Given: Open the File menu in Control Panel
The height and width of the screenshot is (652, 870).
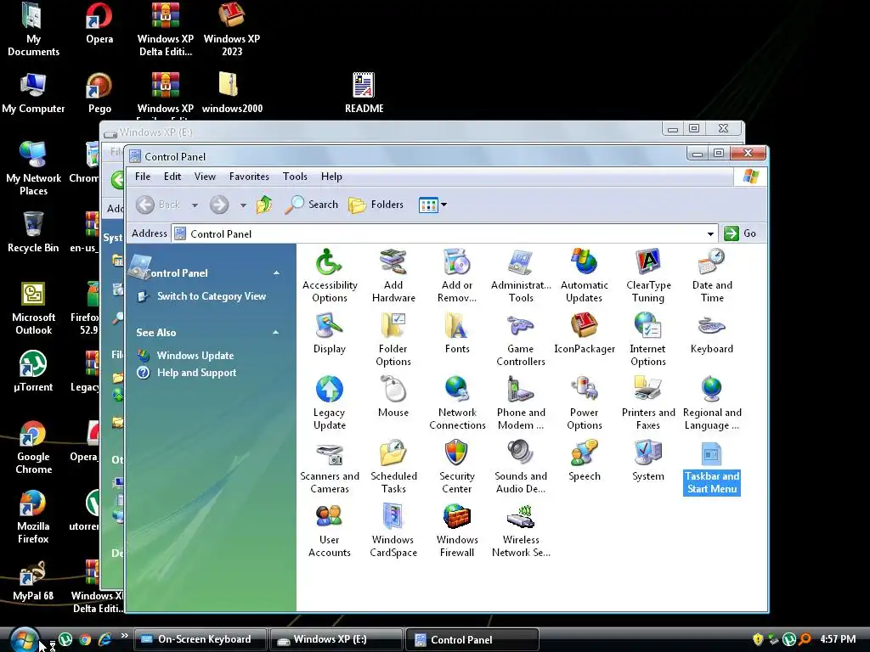Looking at the screenshot, I should pyautogui.click(x=143, y=177).
